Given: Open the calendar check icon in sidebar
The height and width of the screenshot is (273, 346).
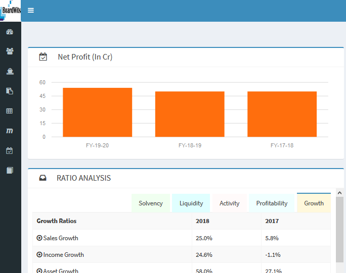Looking at the screenshot, I should 10,150.
